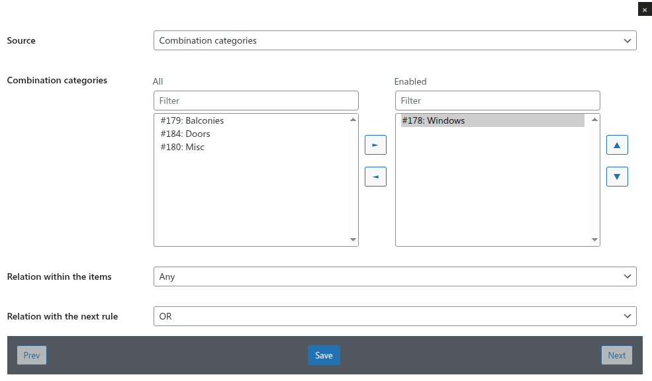Select #179: Balconies in All list
The image size is (652, 381).
click(192, 120)
